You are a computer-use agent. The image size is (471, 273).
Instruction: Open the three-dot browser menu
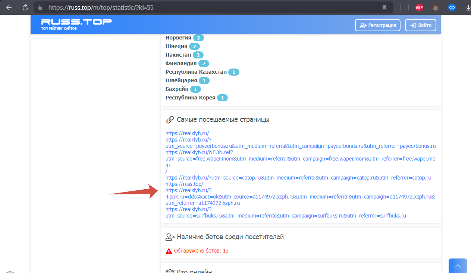click(401, 7)
